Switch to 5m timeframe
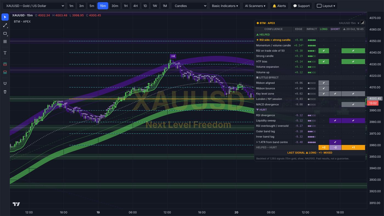384x216 pixels. (92, 6)
